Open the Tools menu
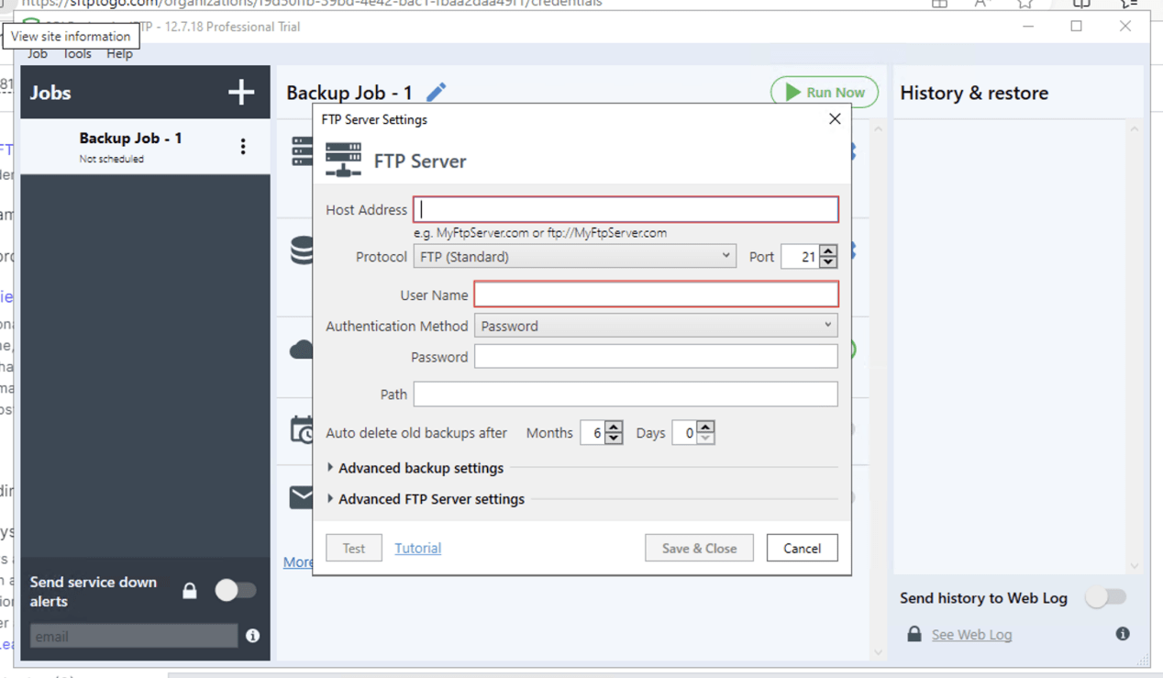The image size is (1163, 678). (x=77, y=53)
